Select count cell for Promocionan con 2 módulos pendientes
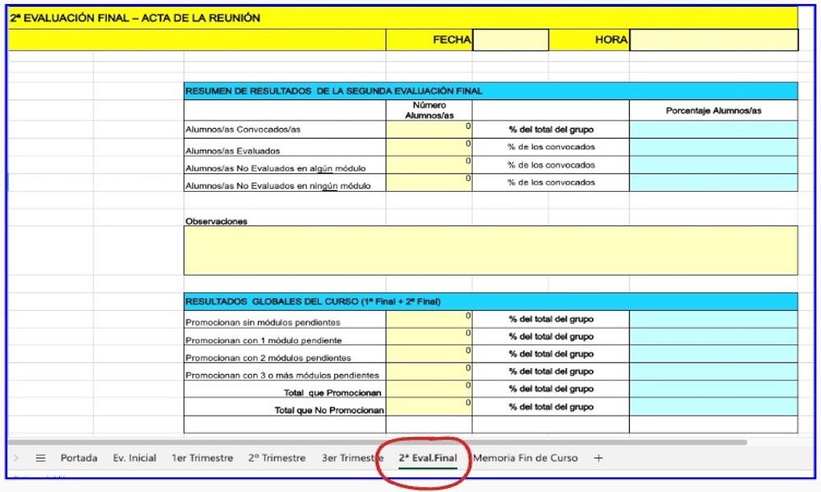 coord(429,354)
